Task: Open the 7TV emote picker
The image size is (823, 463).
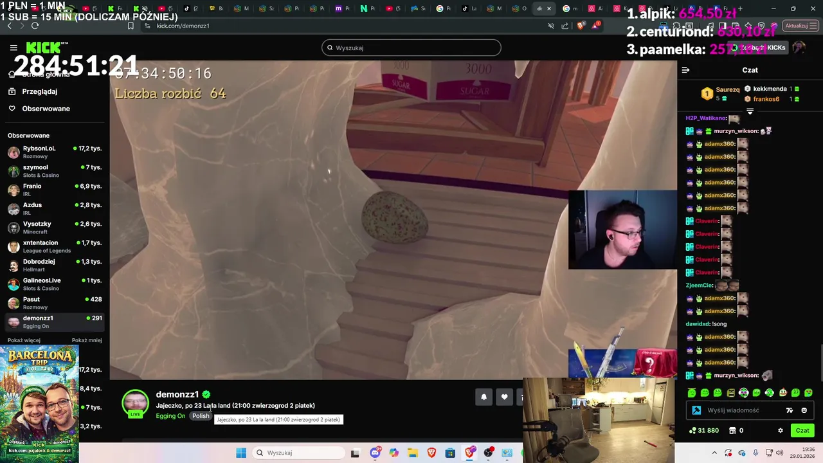Action: click(790, 410)
